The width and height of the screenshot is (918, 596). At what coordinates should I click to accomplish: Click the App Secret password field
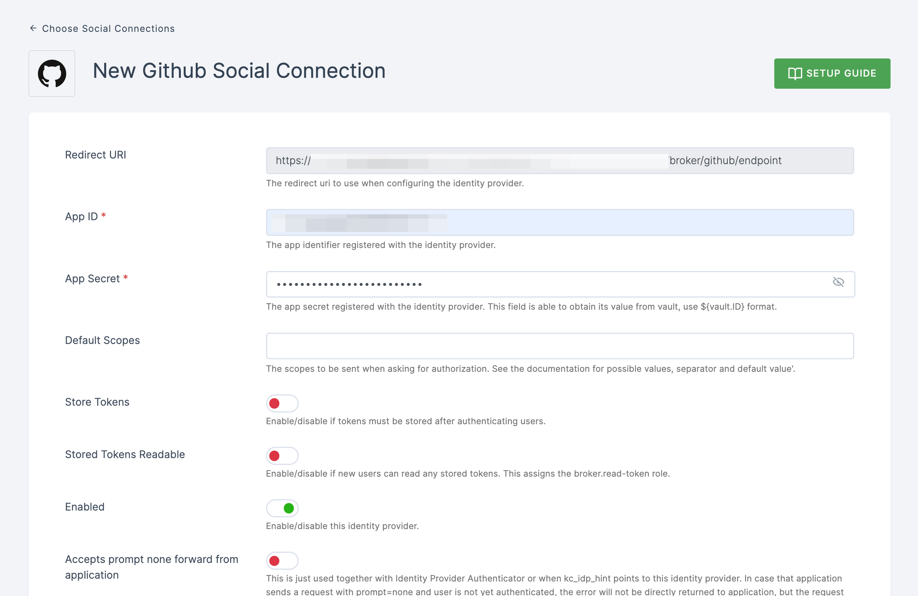tap(560, 284)
